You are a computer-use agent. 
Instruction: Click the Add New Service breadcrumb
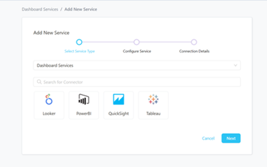pos(81,9)
